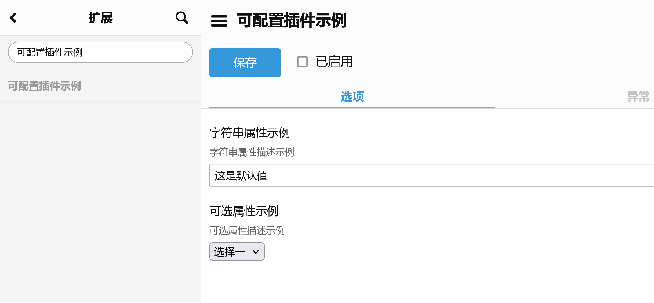Image resolution: width=654 pixels, height=303 pixels.
Task: Click the empty sidebar area below the plugin list
Action: tap(101, 201)
